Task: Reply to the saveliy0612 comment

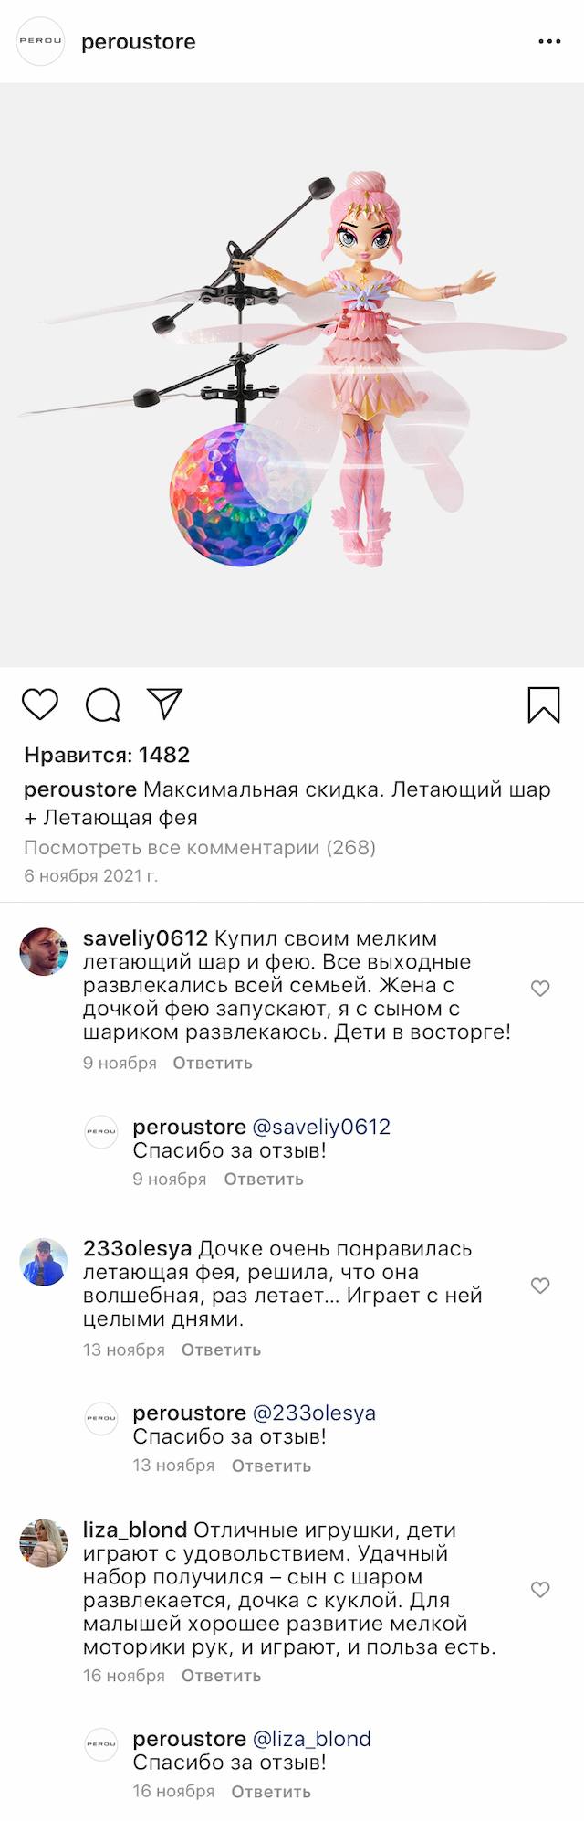Action: (213, 1063)
